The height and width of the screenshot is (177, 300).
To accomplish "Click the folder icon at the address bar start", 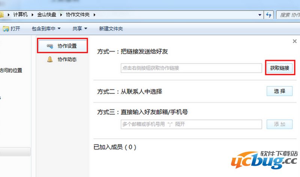I will pyautogui.click(x=2, y=15).
